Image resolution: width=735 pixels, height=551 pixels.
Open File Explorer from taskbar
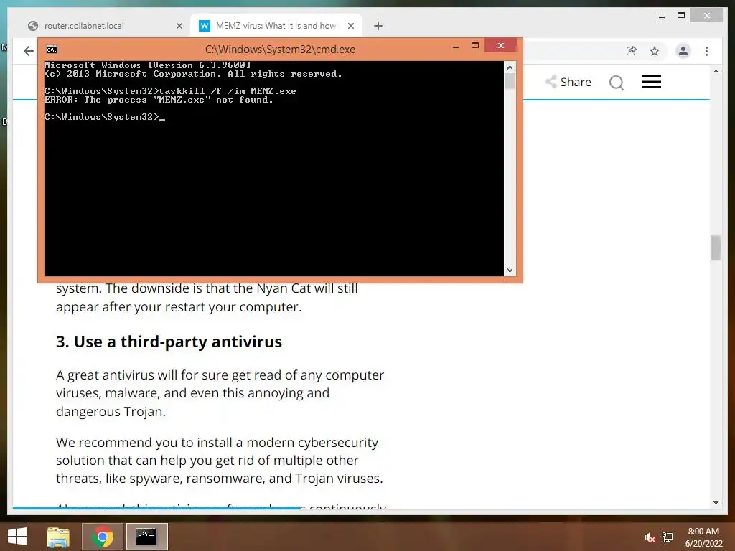(58, 537)
